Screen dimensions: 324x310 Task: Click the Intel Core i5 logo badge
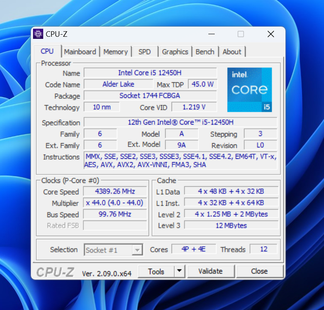click(249, 90)
